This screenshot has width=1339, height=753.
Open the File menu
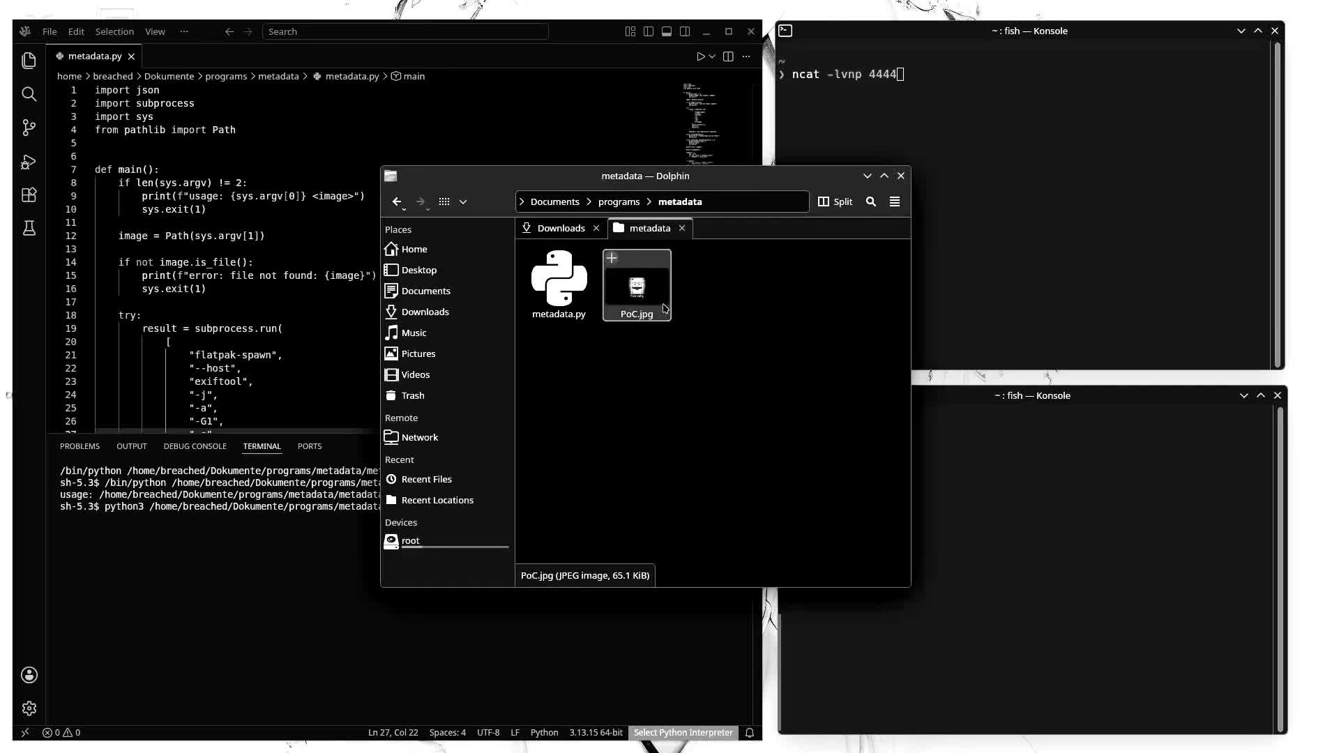(50, 31)
